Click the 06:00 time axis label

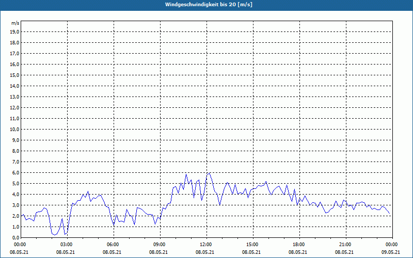tap(114, 245)
